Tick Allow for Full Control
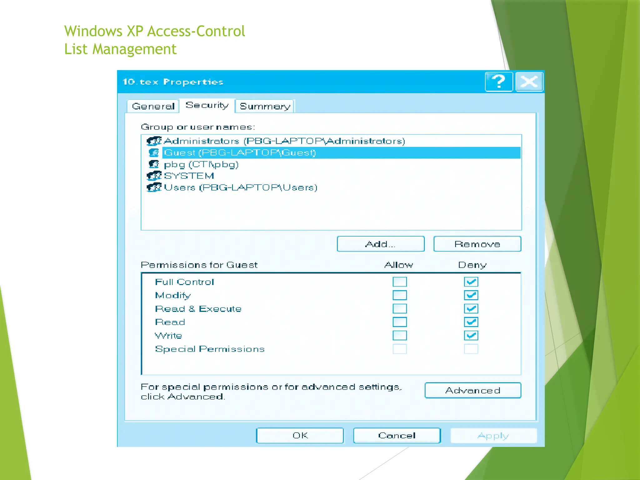The height and width of the screenshot is (480, 640). pyautogui.click(x=400, y=282)
